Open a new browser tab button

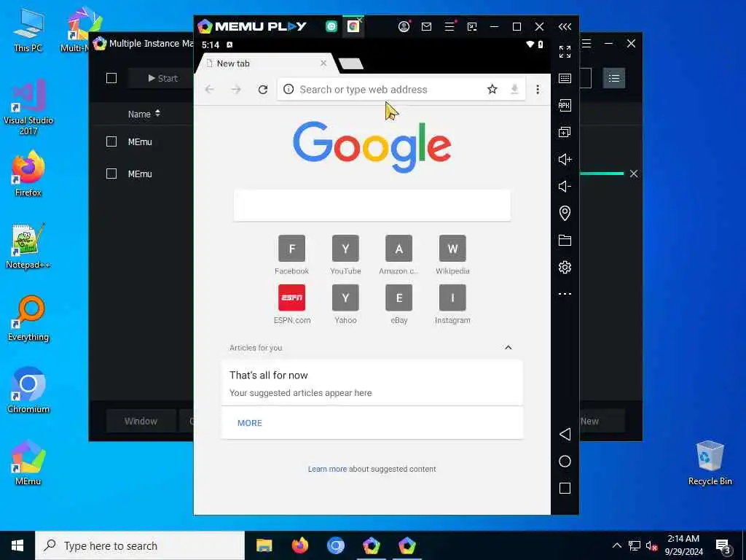coord(351,64)
